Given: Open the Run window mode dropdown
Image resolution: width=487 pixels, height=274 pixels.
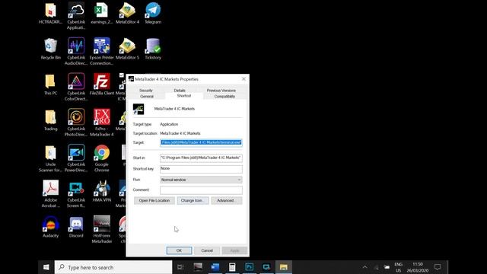Looking at the screenshot, I should (x=201, y=180).
